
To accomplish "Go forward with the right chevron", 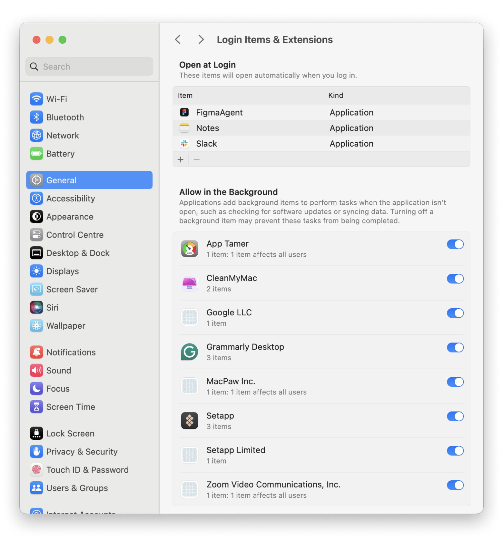I will [x=201, y=39].
